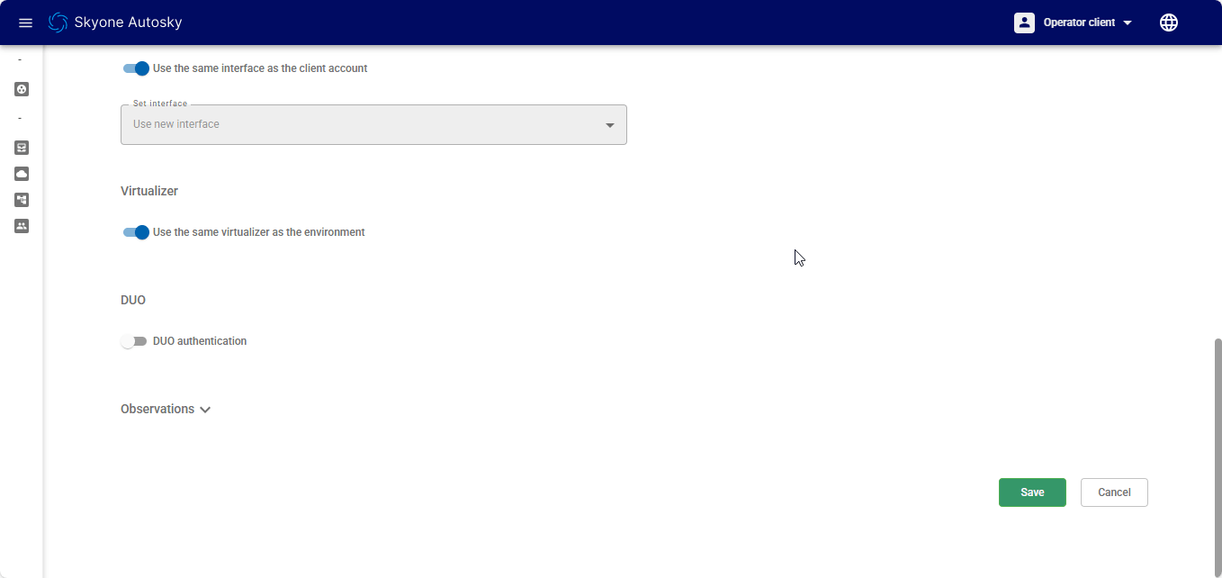Expand the Observations section
Image resolution: width=1222 pixels, height=578 pixels.
point(166,410)
